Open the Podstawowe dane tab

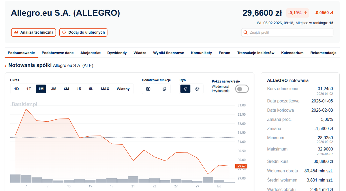pyautogui.click(x=58, y=53)
